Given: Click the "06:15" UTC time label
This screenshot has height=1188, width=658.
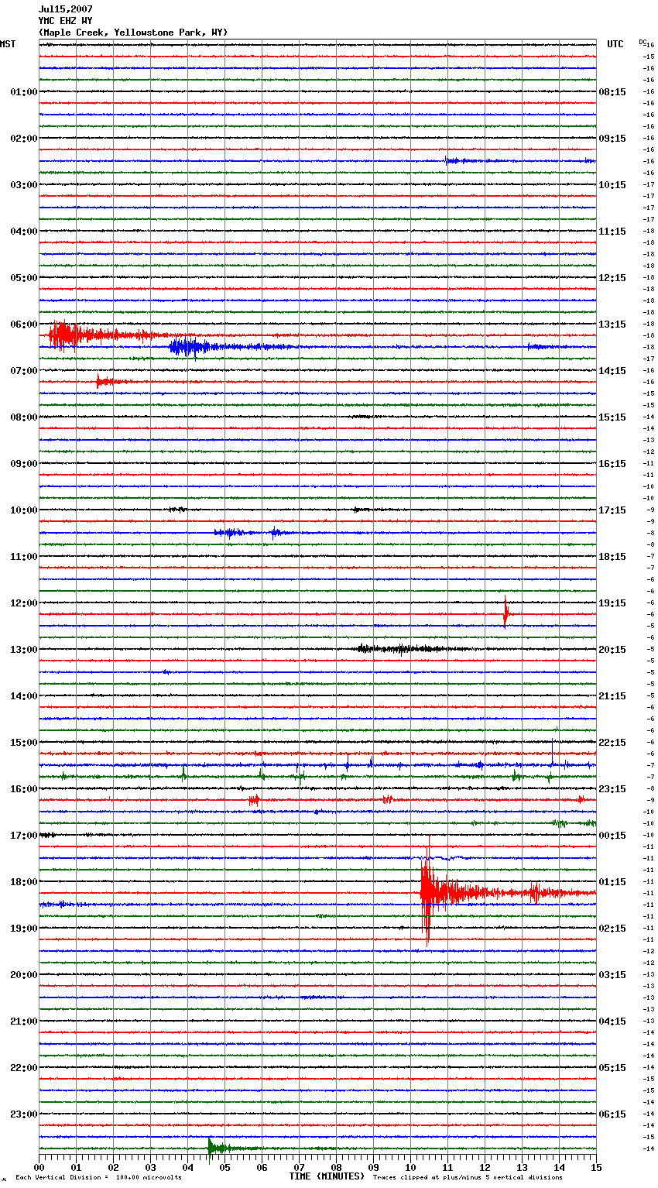Looking at the screenshot, I should [x=612, y=1114].
